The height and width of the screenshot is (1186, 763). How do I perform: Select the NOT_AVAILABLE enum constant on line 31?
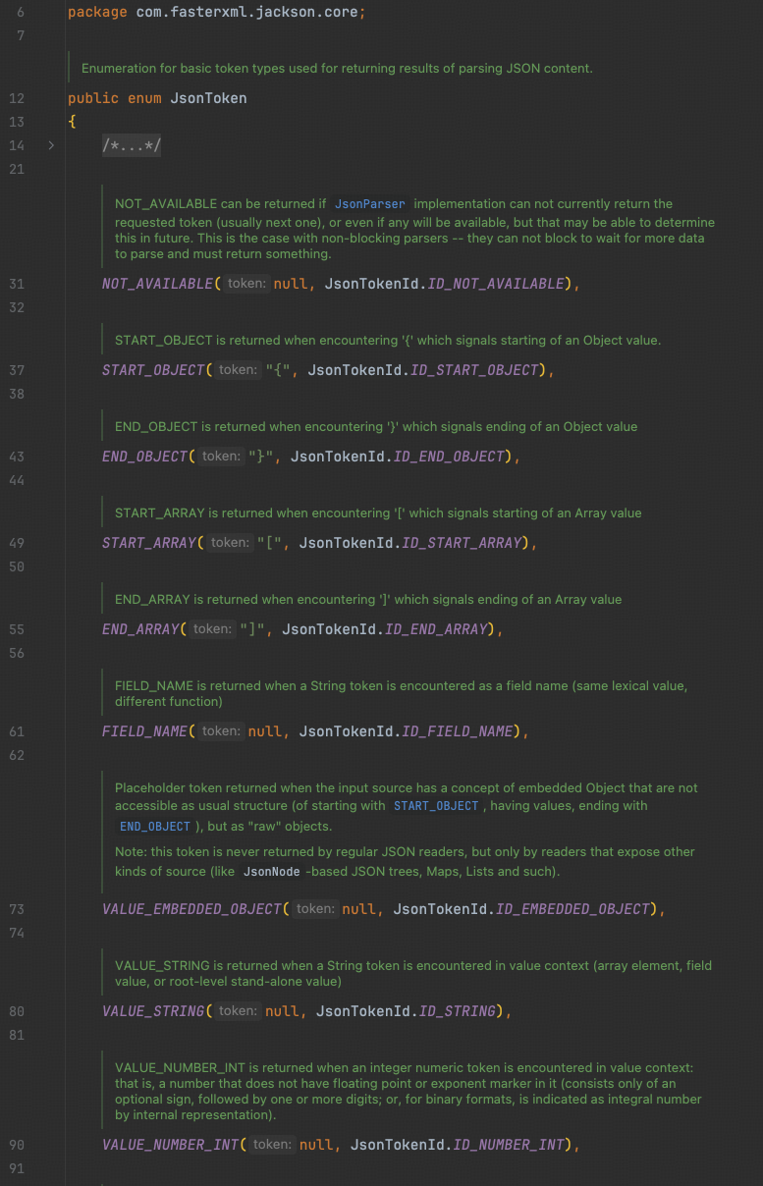click(157, 284)
